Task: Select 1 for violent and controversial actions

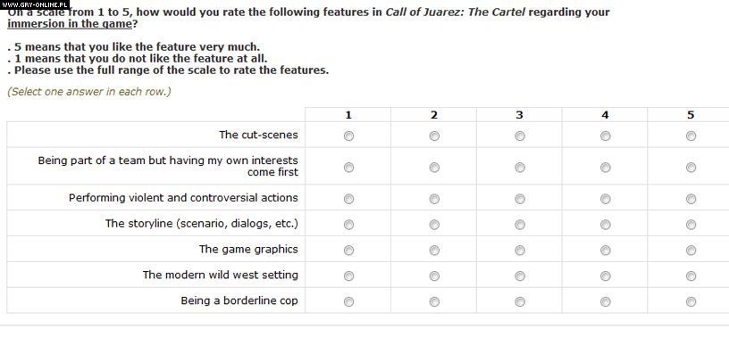Action: pyautogui.click(x=348, y=199)
